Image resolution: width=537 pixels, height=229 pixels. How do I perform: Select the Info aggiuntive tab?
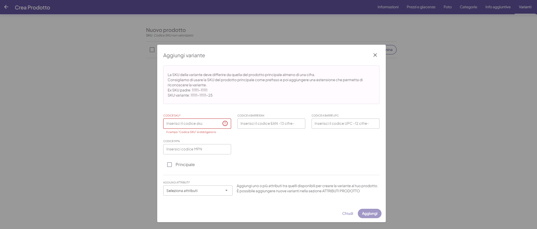[498, 7]
